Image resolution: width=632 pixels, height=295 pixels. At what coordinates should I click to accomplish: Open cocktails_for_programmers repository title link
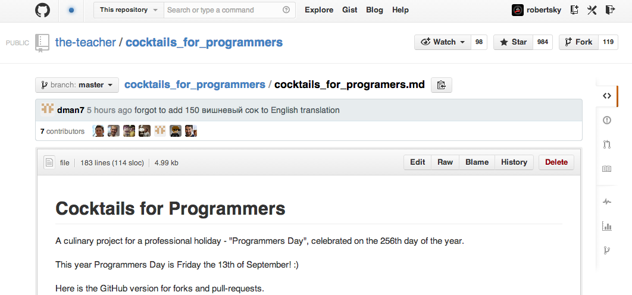[204, 42]
